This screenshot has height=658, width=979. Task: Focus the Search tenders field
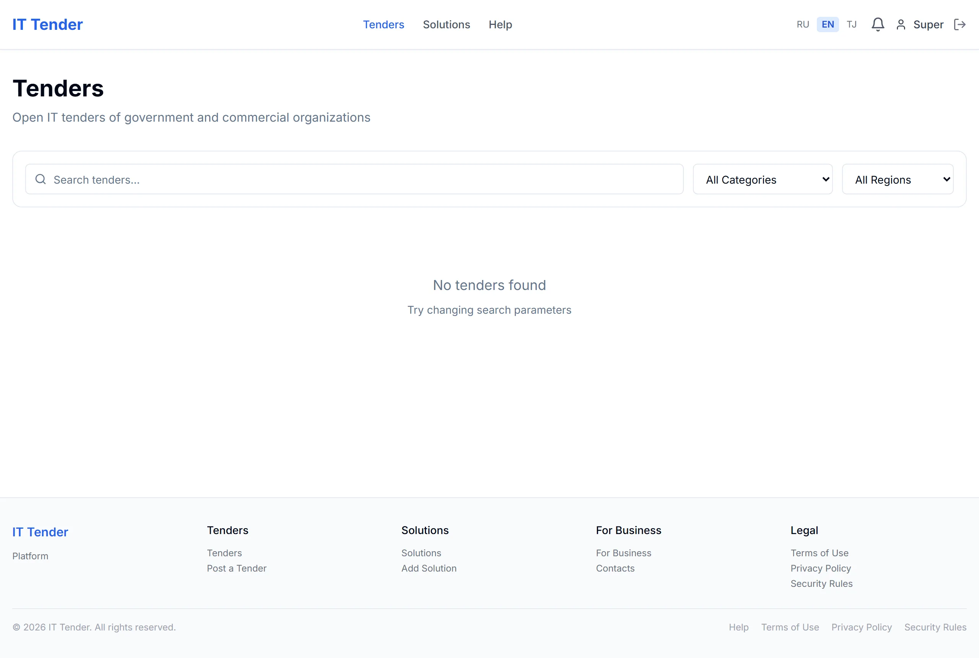click(355, 179)
